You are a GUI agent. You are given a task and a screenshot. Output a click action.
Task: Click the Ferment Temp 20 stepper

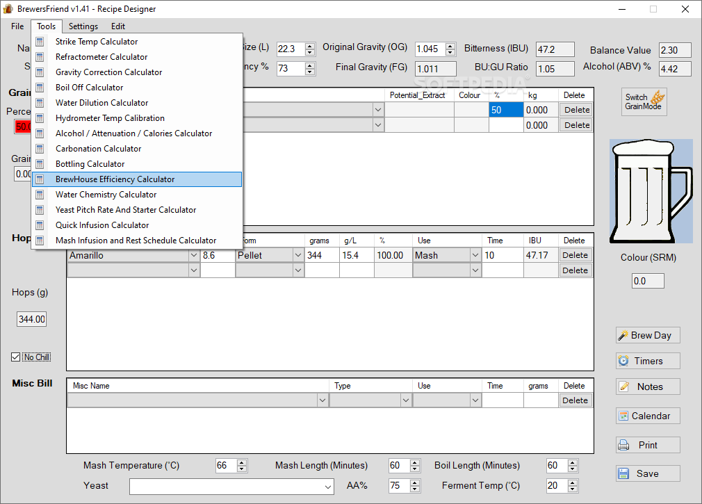(x=573, y=486)
